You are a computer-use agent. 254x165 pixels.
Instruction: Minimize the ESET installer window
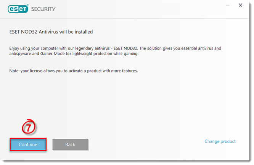click(x=227, y=5)
